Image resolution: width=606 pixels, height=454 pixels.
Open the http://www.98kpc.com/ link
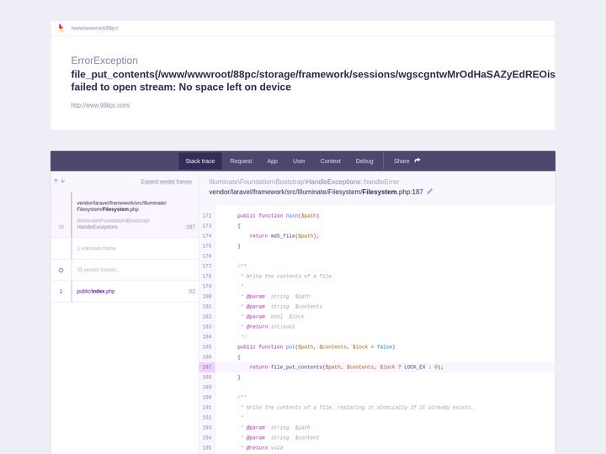pos(100,105)
